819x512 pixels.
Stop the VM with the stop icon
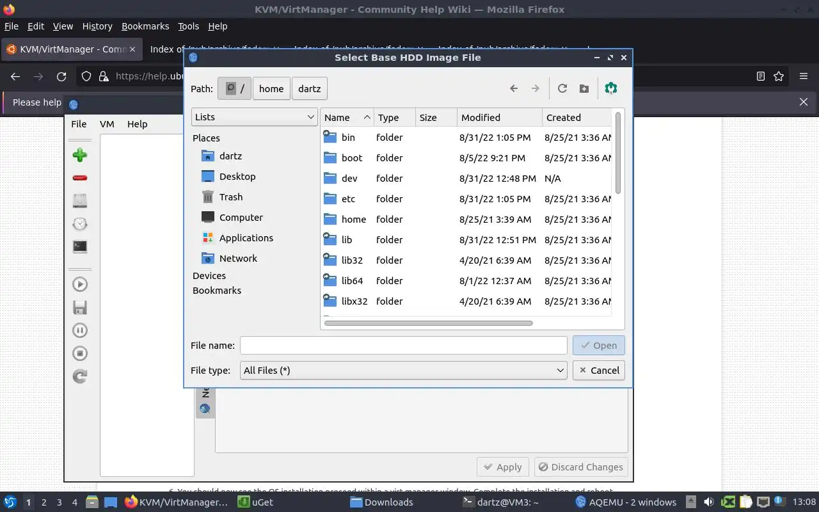pos(80,353)
